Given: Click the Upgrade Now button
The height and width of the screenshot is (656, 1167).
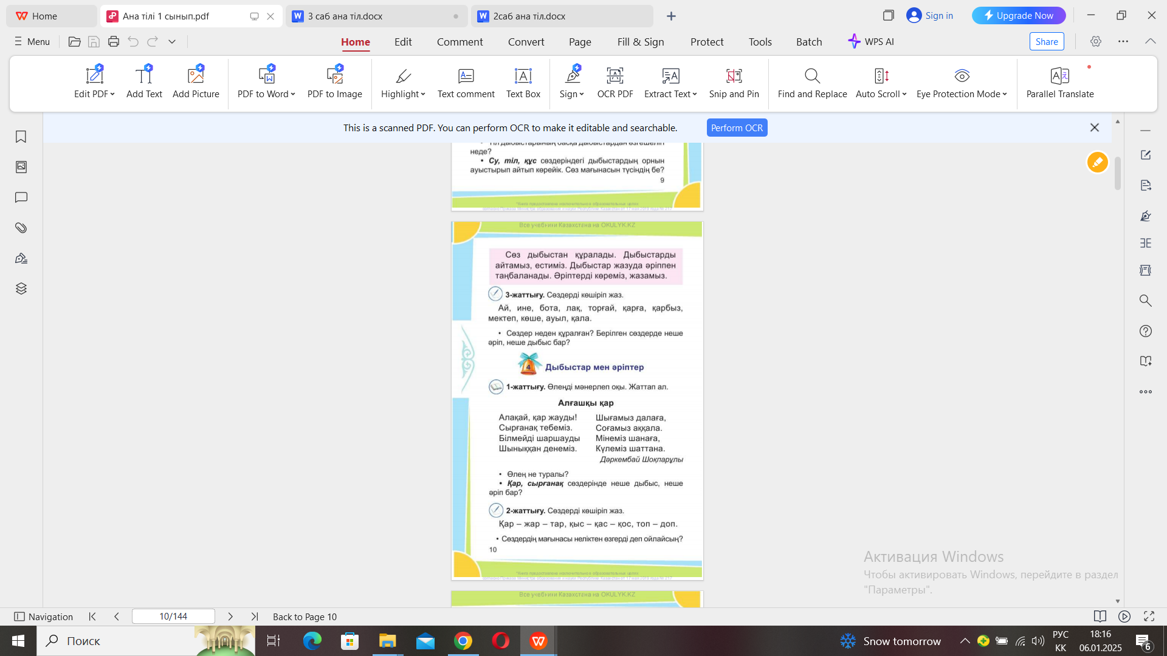Looking at the screenshot, I should point(1018,16).
